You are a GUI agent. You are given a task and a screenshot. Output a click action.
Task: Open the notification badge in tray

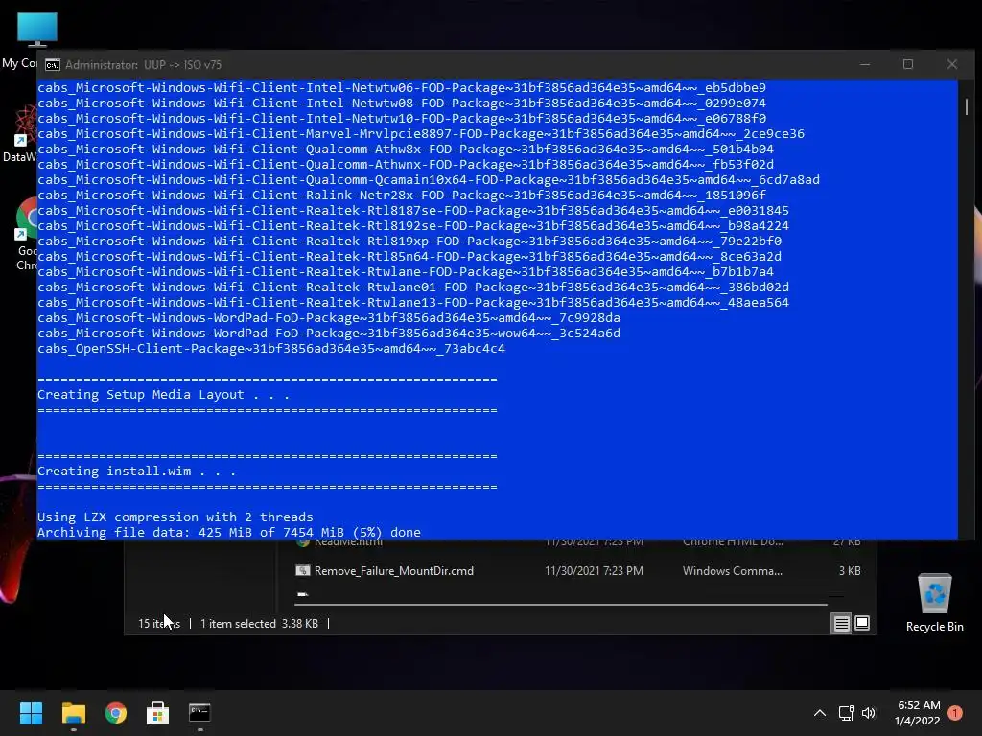955,712
